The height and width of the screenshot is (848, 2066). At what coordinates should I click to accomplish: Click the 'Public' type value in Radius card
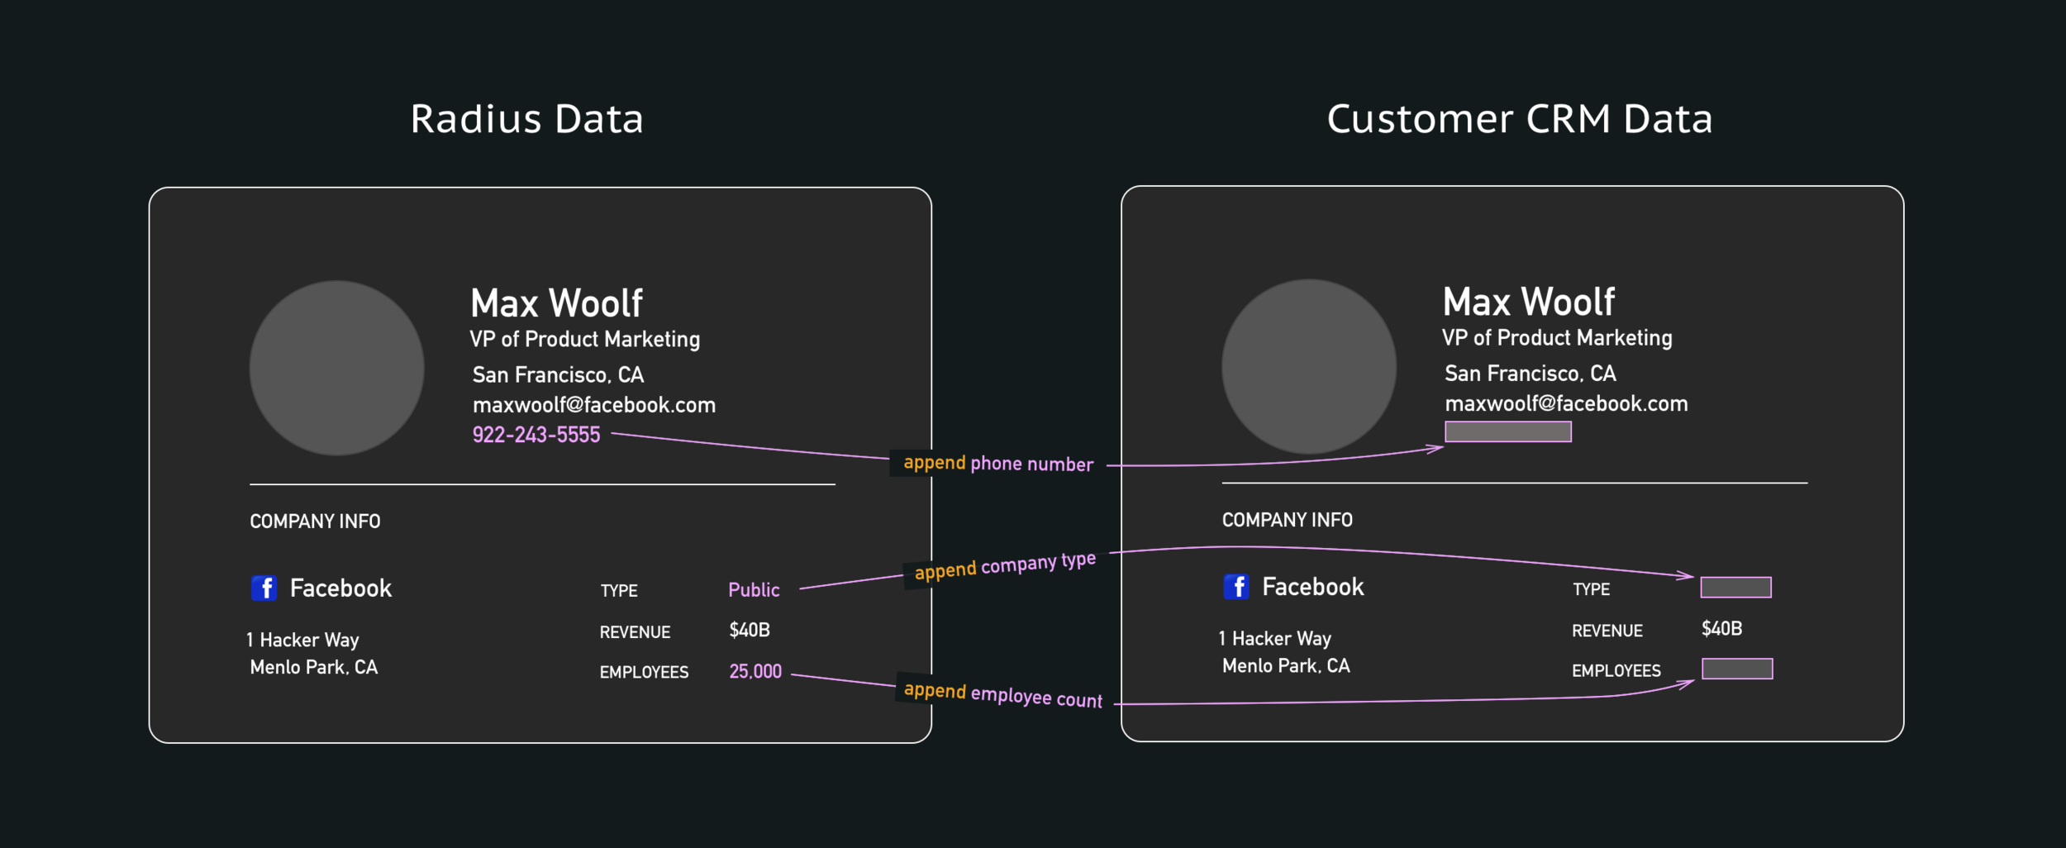pos(754,589)
